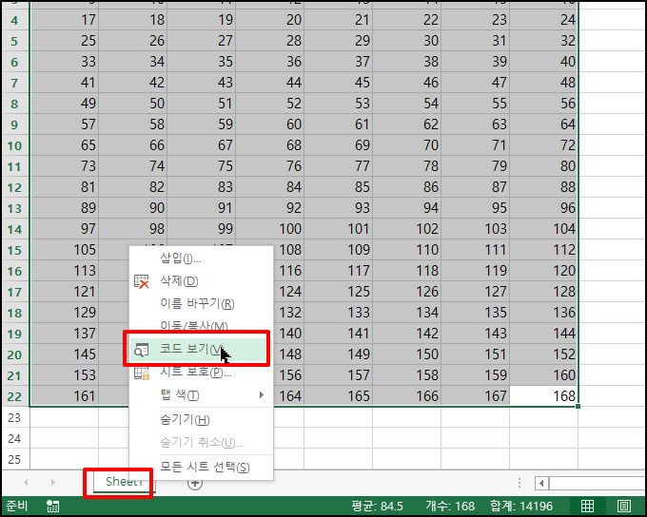
Task: Switch to Normal view in status bar
Action: (x=587, y=506)
